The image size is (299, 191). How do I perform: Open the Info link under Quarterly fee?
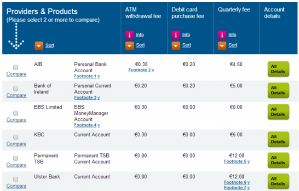[x=232, y=35]
